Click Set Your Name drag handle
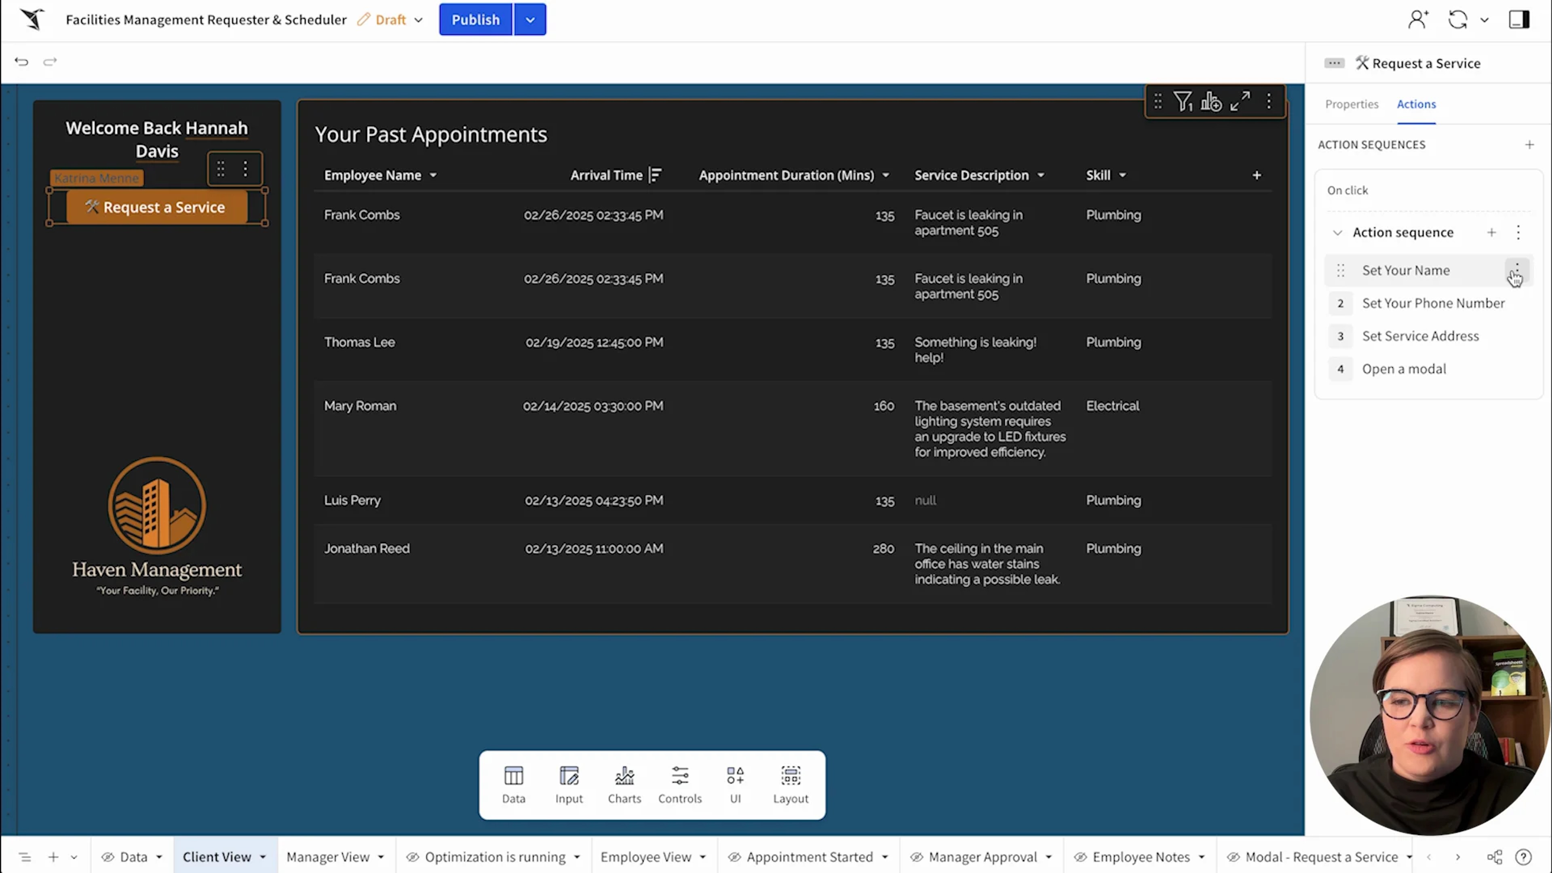The width and height of the screenshot is (1552, 873). click(1341, 270)
